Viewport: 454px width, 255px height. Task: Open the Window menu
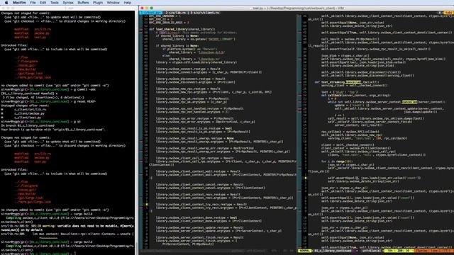tap(113, 3)
